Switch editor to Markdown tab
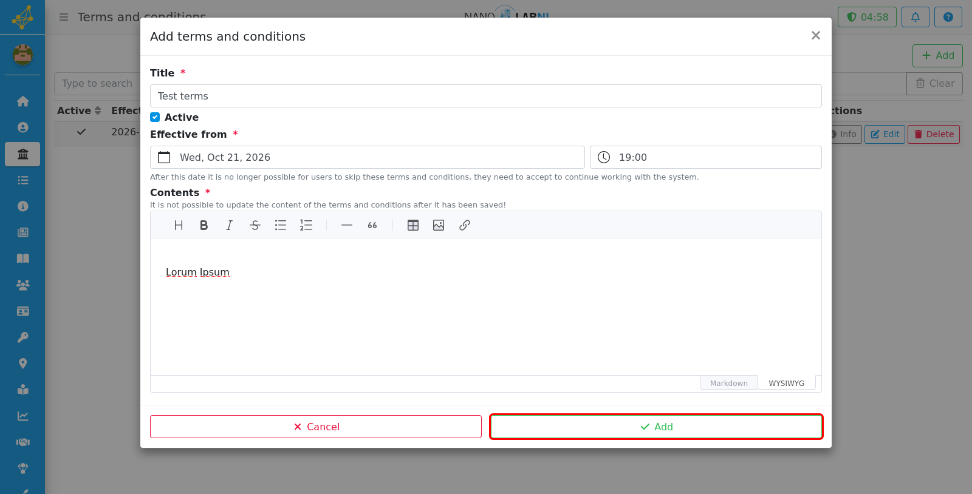 (729, 383)
